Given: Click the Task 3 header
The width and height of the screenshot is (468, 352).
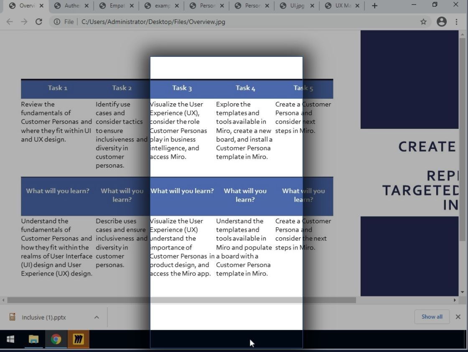Looking at the screenshot, I should 182,88.
